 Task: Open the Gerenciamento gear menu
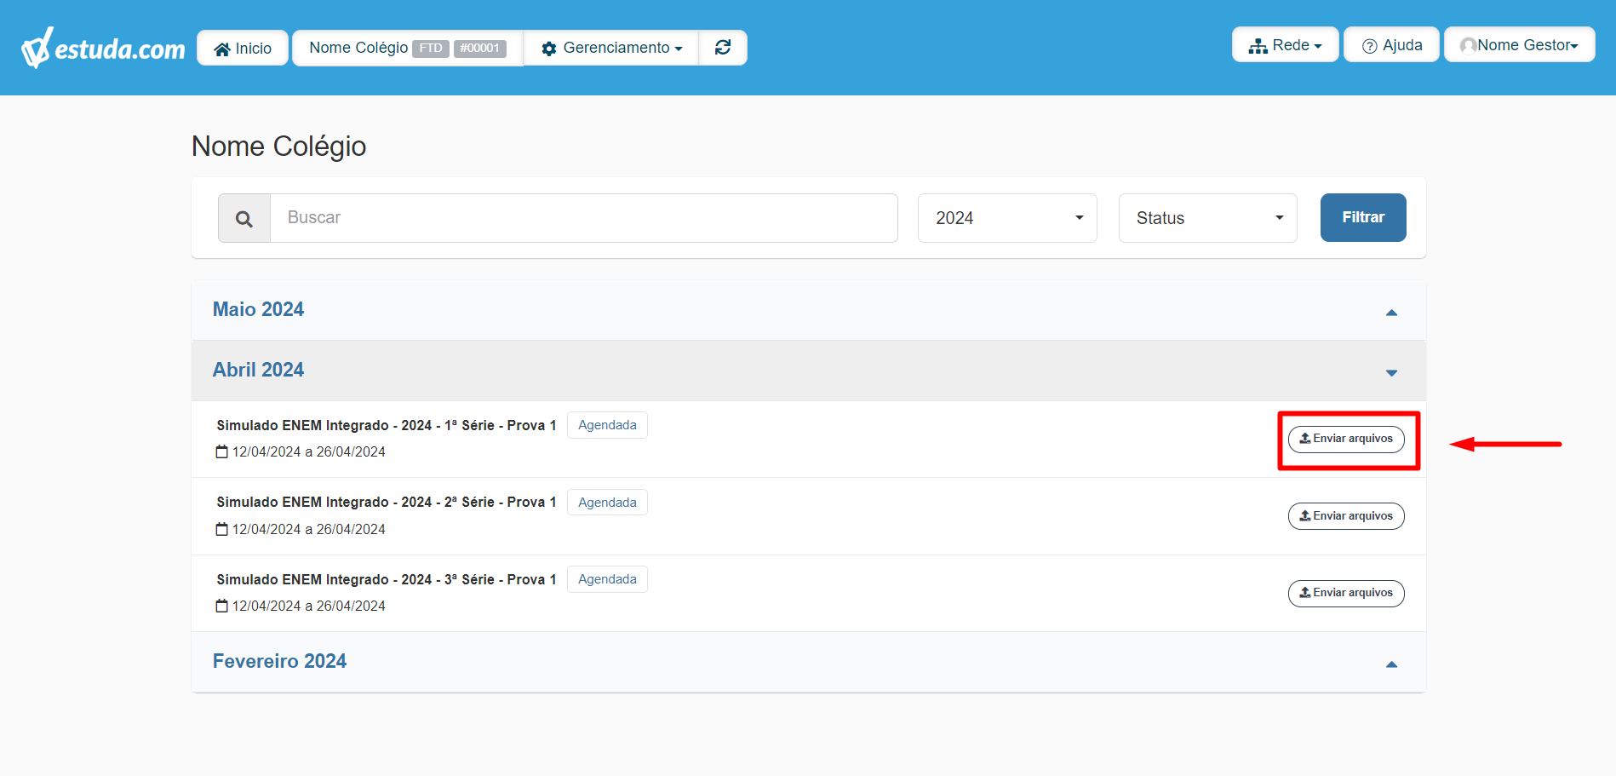611,48
